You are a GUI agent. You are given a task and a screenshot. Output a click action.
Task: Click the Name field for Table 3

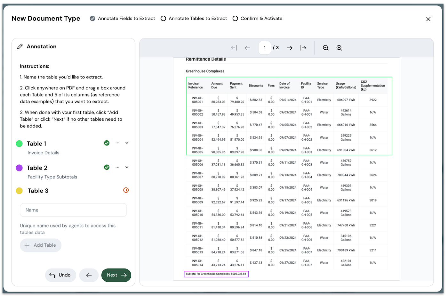pyautogui.click(x=73, y=210)
